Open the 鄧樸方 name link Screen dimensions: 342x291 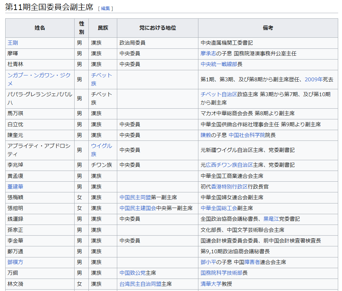16,262
